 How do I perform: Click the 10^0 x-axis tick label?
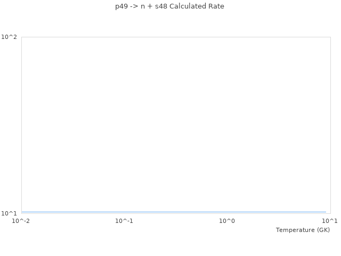pos(227,221)
